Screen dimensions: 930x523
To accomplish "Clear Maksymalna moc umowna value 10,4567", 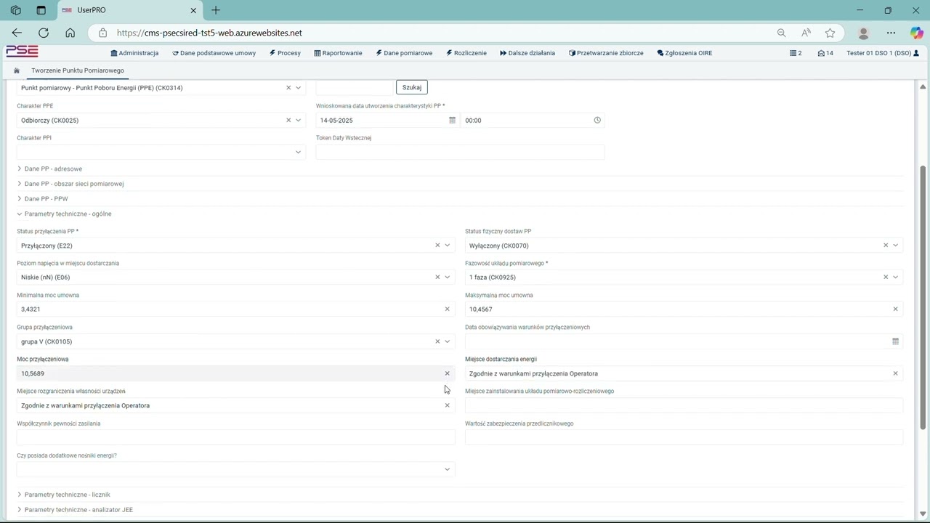I will coord(896,309).
